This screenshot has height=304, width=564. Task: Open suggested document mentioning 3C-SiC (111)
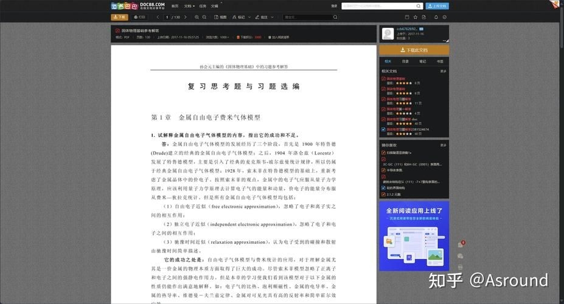tap(413, 164)
